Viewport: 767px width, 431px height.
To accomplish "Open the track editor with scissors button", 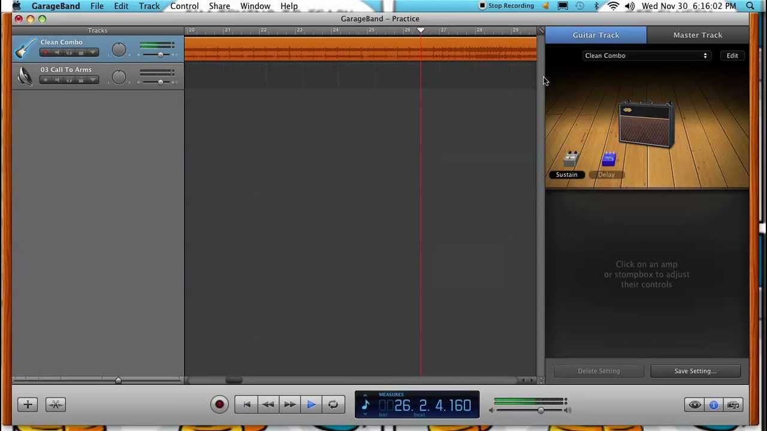I will pyautogui.click(x=55, y=405).
